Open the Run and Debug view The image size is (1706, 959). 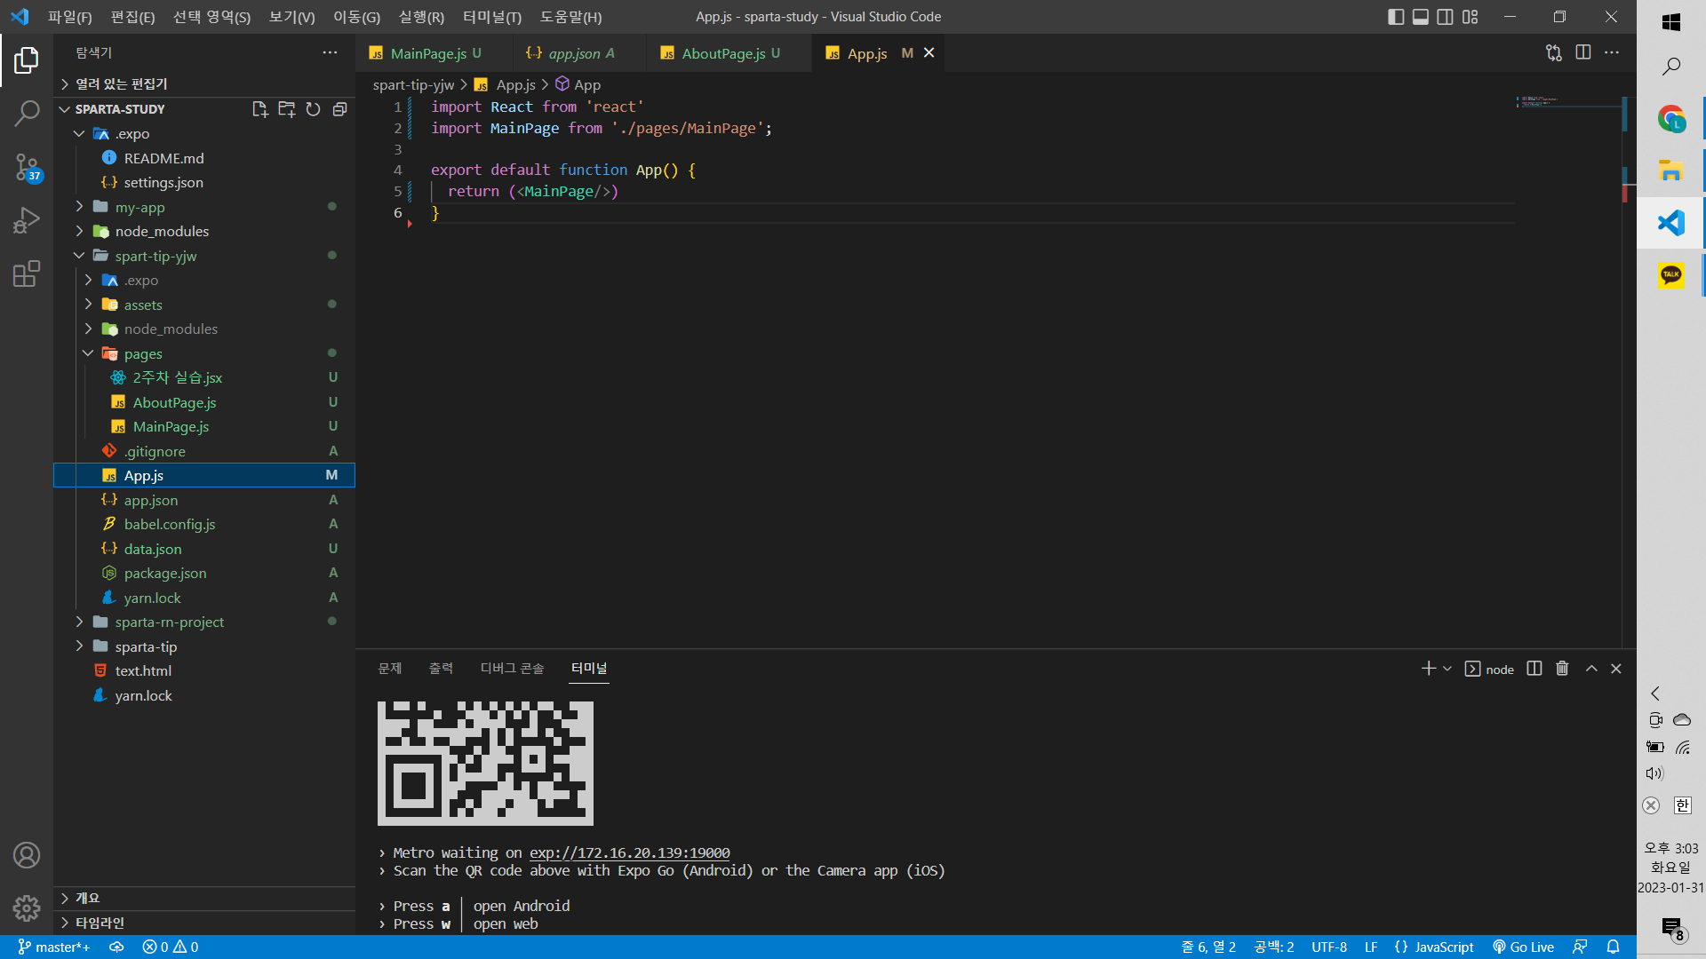[x=27, y=220]
